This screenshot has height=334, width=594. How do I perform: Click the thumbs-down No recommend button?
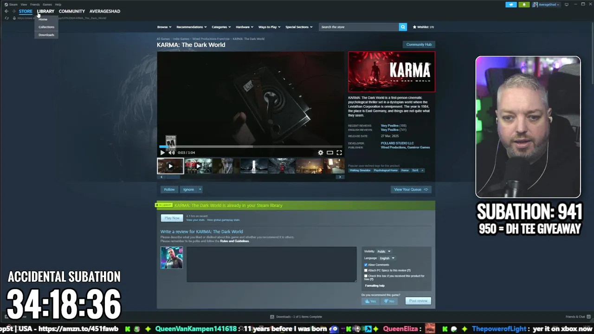coord(389,301)
